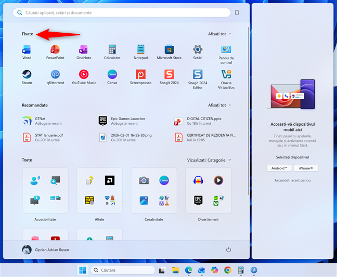The image size is (337, 277).
Task: Open Vizualizați: Categorie dropdown
Action: click(209, 160)
